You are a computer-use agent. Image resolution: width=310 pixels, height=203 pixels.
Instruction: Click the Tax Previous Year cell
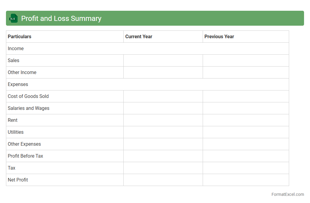[246, 168]
